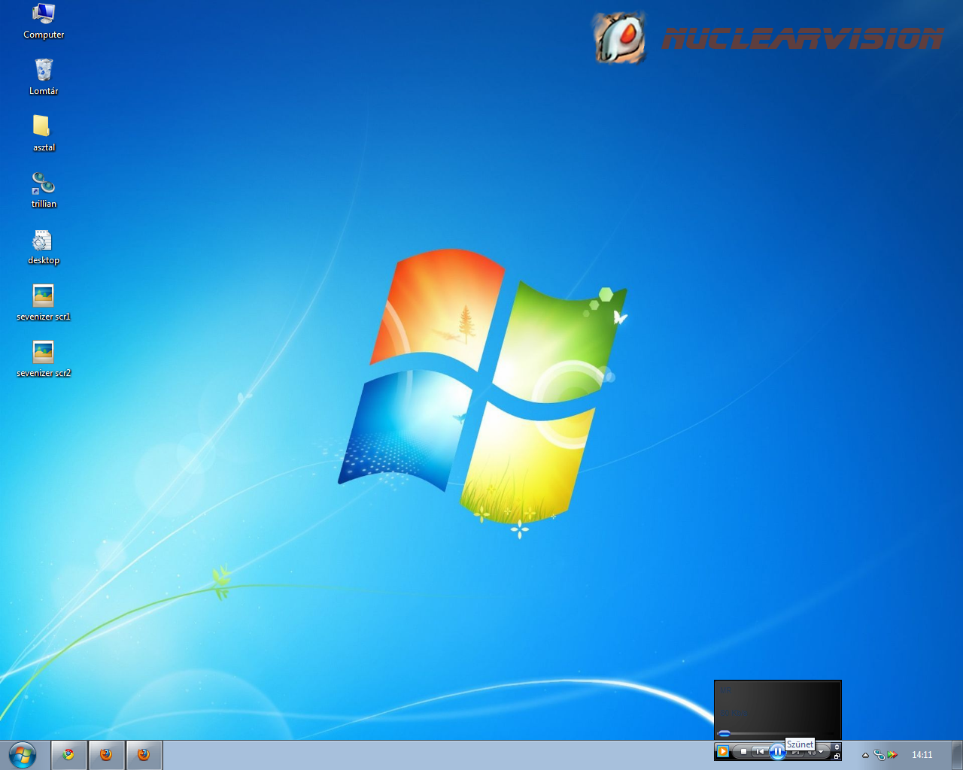The image size is (963, 770).
Task: Select the sevenizer scr1 image file
Action: point(44,303)
